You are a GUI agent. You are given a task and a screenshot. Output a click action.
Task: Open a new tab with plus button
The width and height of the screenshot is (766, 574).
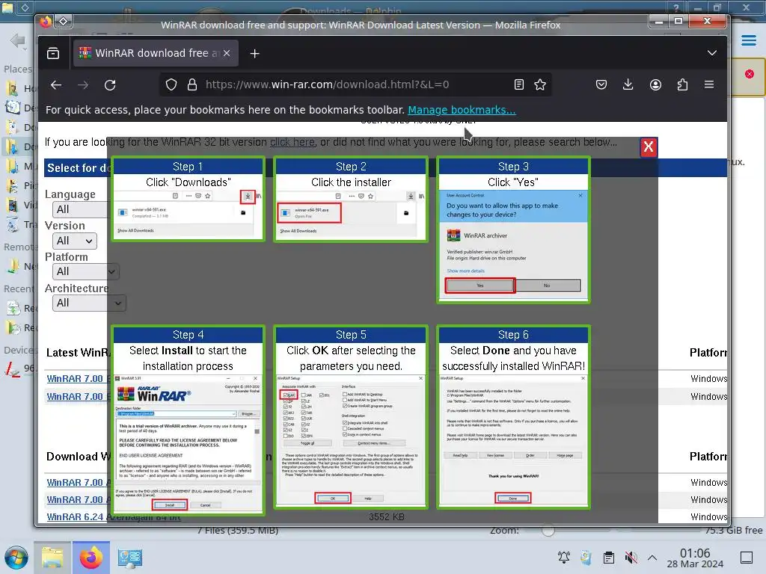254,54
